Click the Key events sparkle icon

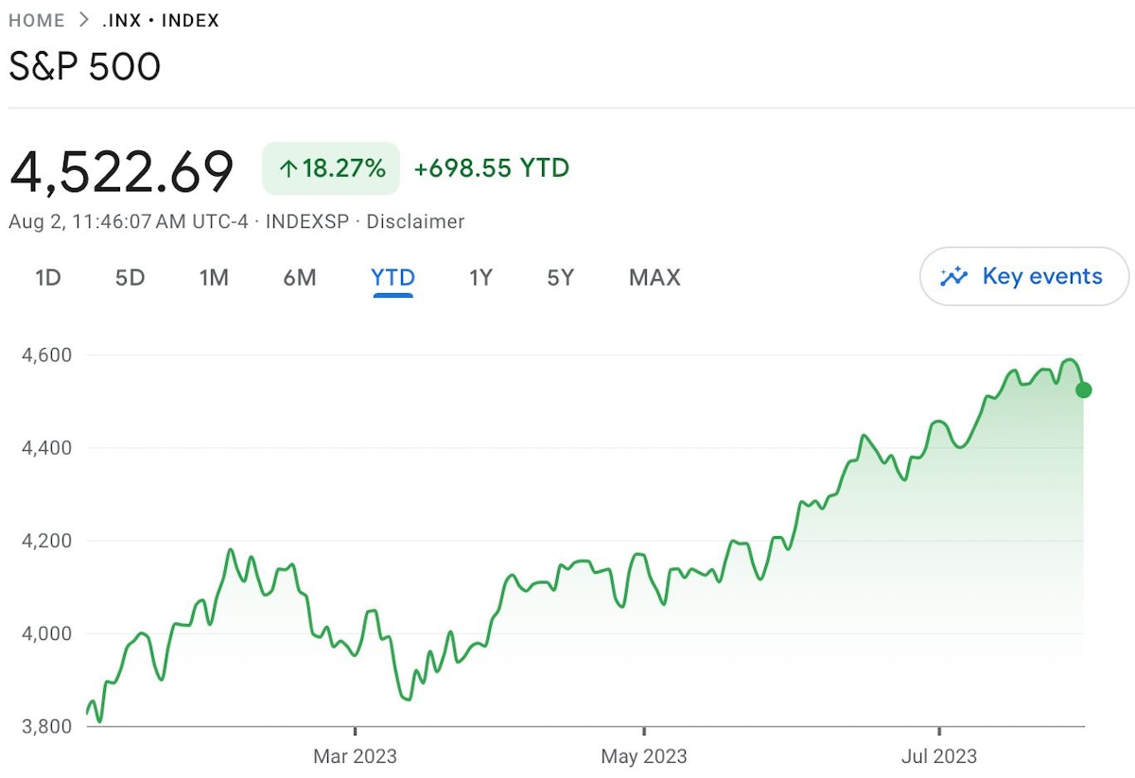[954, 277]
